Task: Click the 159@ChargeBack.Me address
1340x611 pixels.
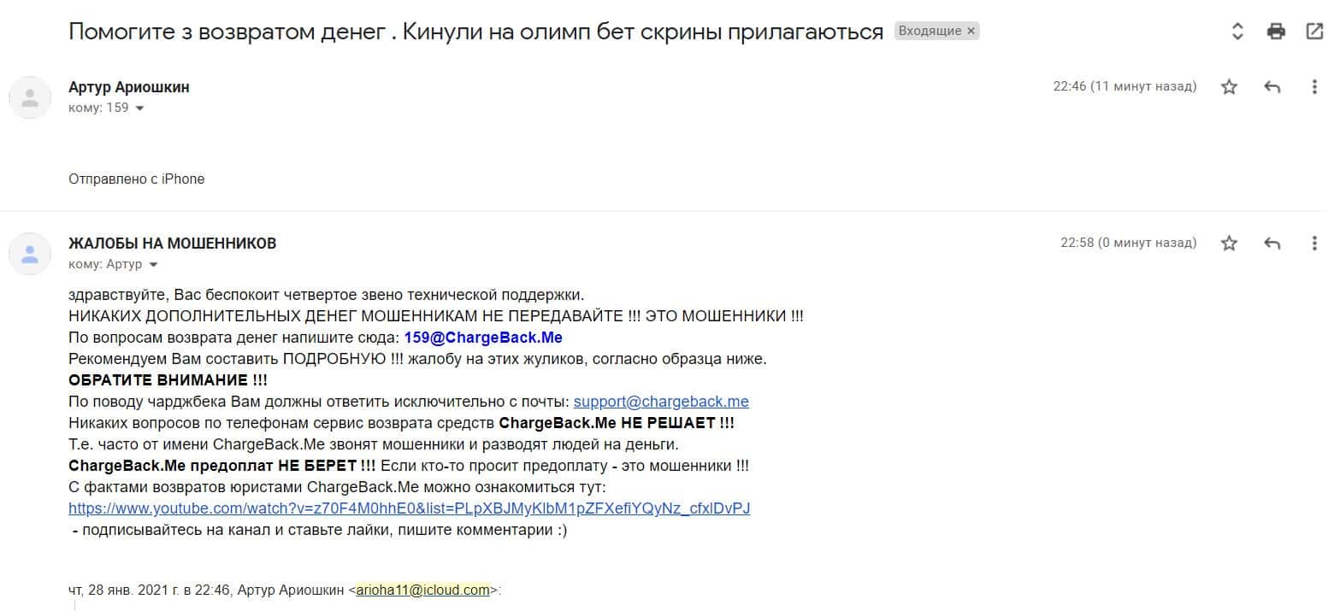Action: click(483, 338)
